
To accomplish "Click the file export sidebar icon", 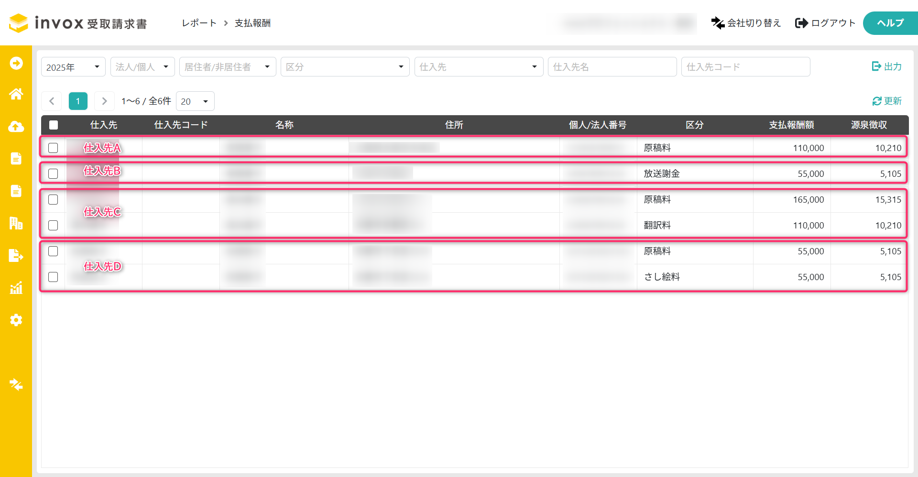I will coord(16,256).
